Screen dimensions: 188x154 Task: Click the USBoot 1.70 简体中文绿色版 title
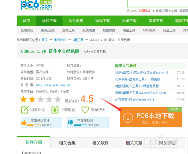[50, 51]
